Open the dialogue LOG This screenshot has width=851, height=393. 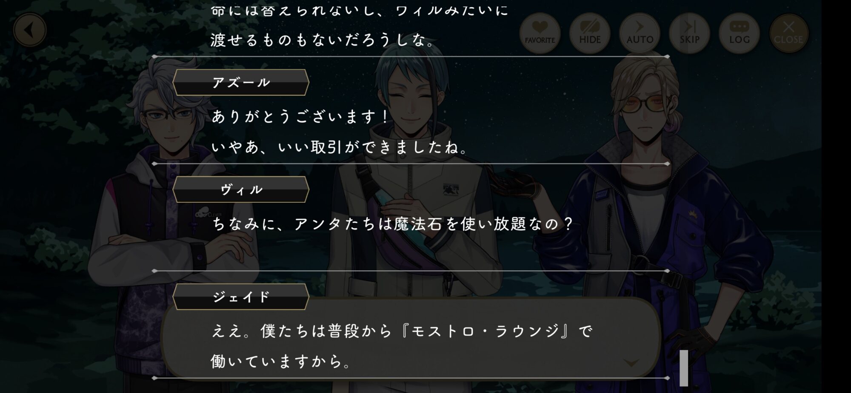pos(739,33)
